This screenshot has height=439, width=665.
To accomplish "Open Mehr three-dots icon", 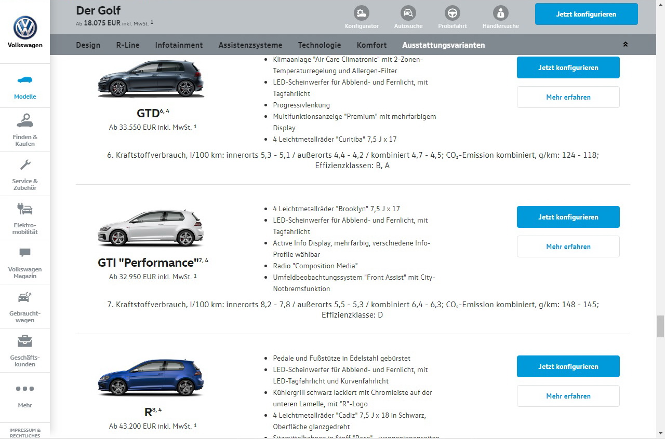I will (25, 388).
